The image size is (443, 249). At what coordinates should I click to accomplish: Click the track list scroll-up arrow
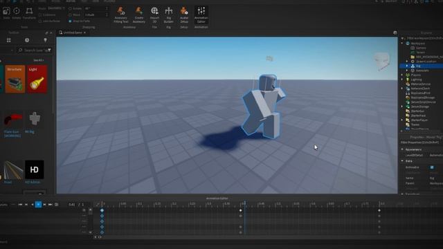[x=91, y=210]
